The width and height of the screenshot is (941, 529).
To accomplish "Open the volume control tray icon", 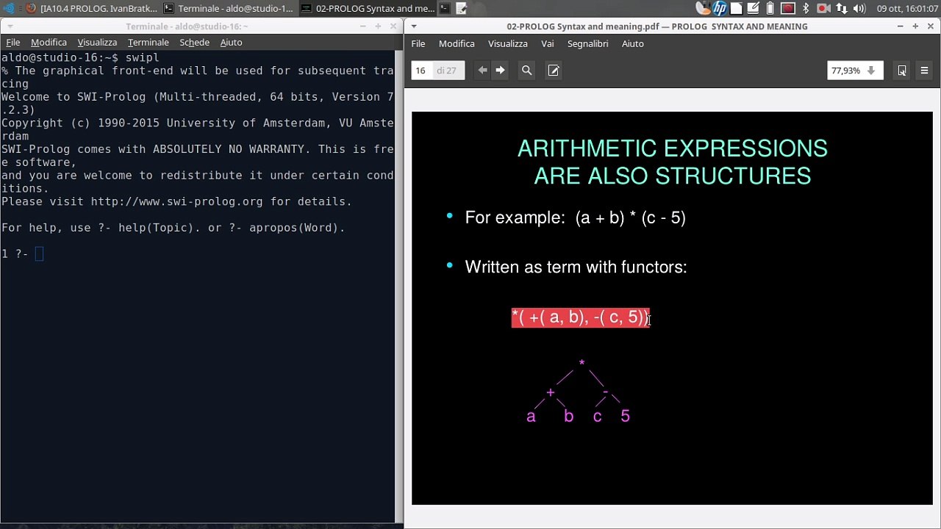I will coord(859,9).
